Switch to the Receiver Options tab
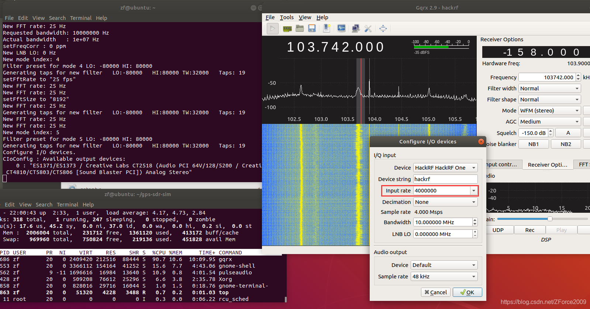Viewport: 590px width, 309px height. 547,165
